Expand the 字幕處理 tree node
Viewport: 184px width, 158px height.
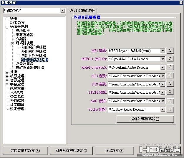pos(7,85)
